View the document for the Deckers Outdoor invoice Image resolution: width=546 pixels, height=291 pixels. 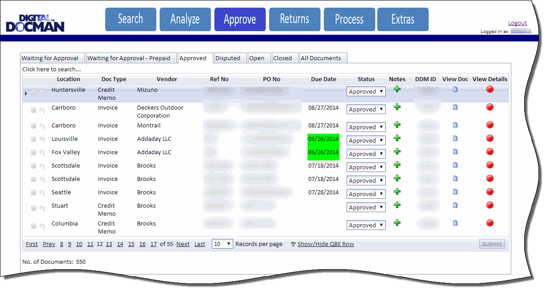click(455, 107)
